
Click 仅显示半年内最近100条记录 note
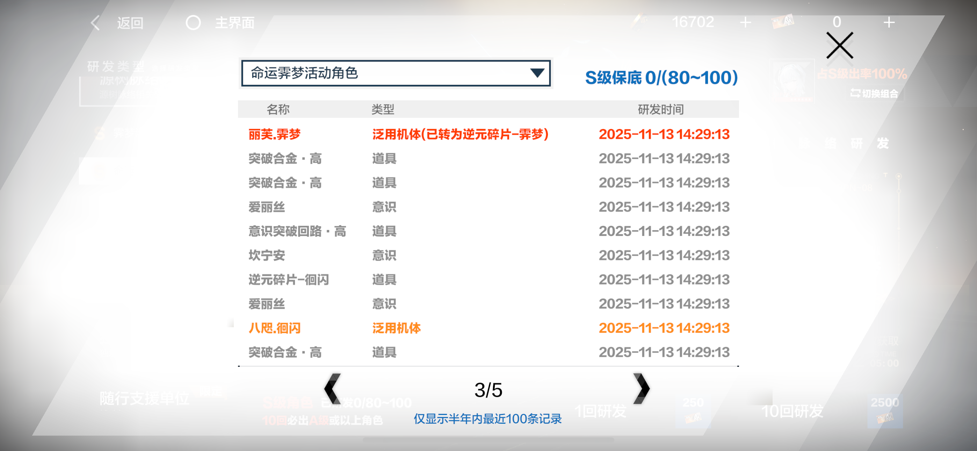[x=487, y=419]
